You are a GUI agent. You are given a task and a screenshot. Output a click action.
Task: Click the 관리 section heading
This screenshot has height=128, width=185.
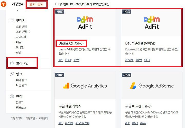19,96
